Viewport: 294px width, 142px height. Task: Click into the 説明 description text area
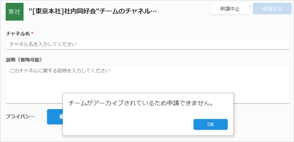pyautogui.click(x=148, y=84)
